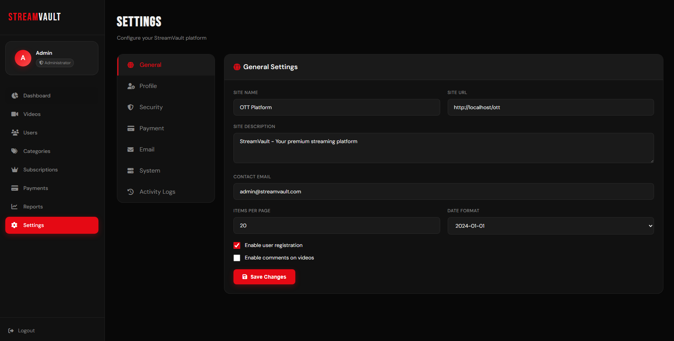Click the Activity Logs history icon

131,192
